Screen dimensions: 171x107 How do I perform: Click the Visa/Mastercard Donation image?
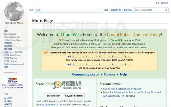pyautogui.click(x=13, y=80)
